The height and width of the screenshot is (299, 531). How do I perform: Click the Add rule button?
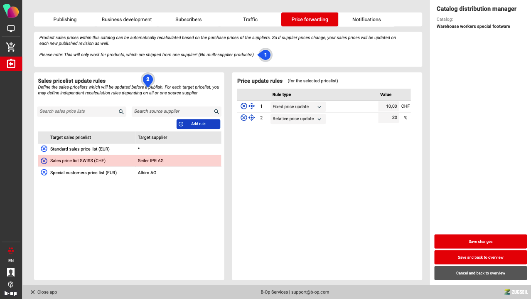(198, 124)
